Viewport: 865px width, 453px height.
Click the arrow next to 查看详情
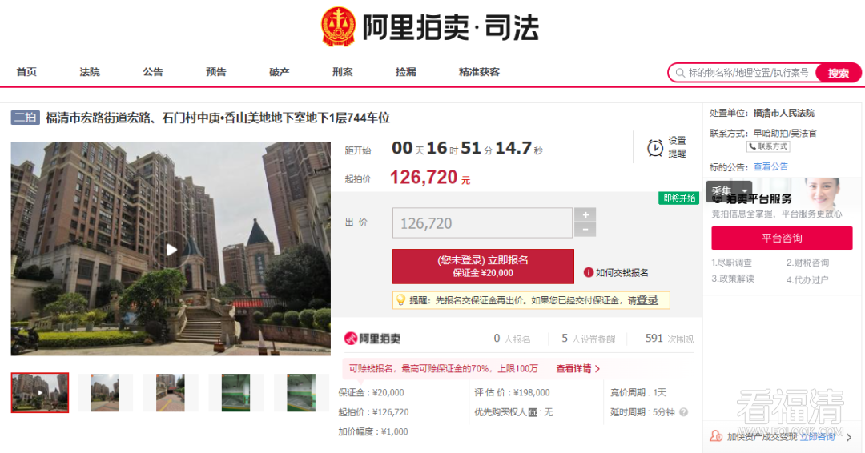pyautogui.click(x=597, y=369)
